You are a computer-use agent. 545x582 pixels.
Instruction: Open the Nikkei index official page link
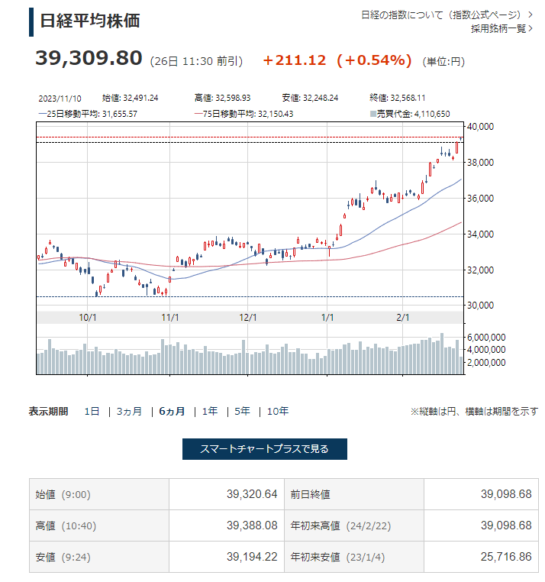pos(447,15)
